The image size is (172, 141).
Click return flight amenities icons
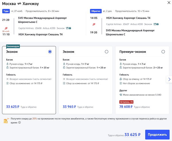[156, 24]
